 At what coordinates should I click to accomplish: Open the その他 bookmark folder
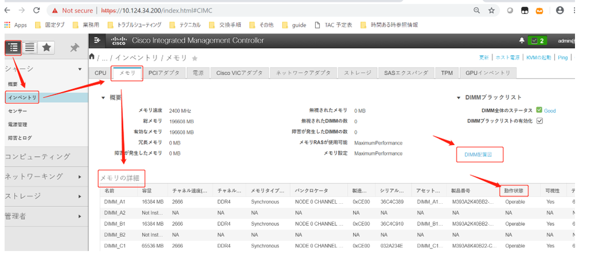click(262, 25)
